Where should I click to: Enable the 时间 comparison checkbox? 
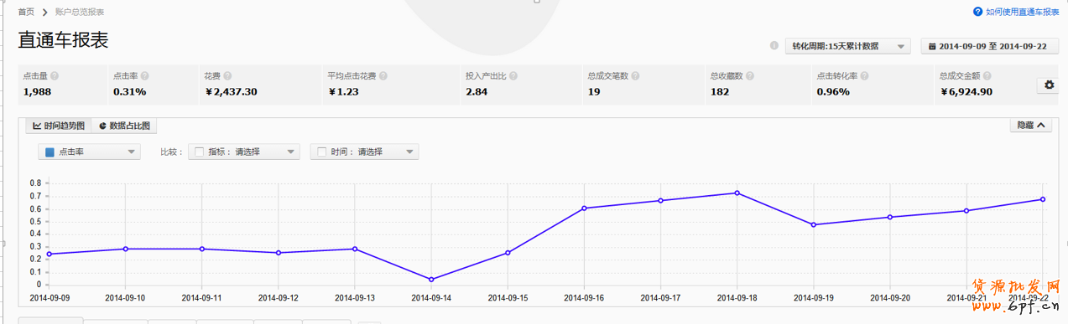pyautogui.click(x=321, y=152)
